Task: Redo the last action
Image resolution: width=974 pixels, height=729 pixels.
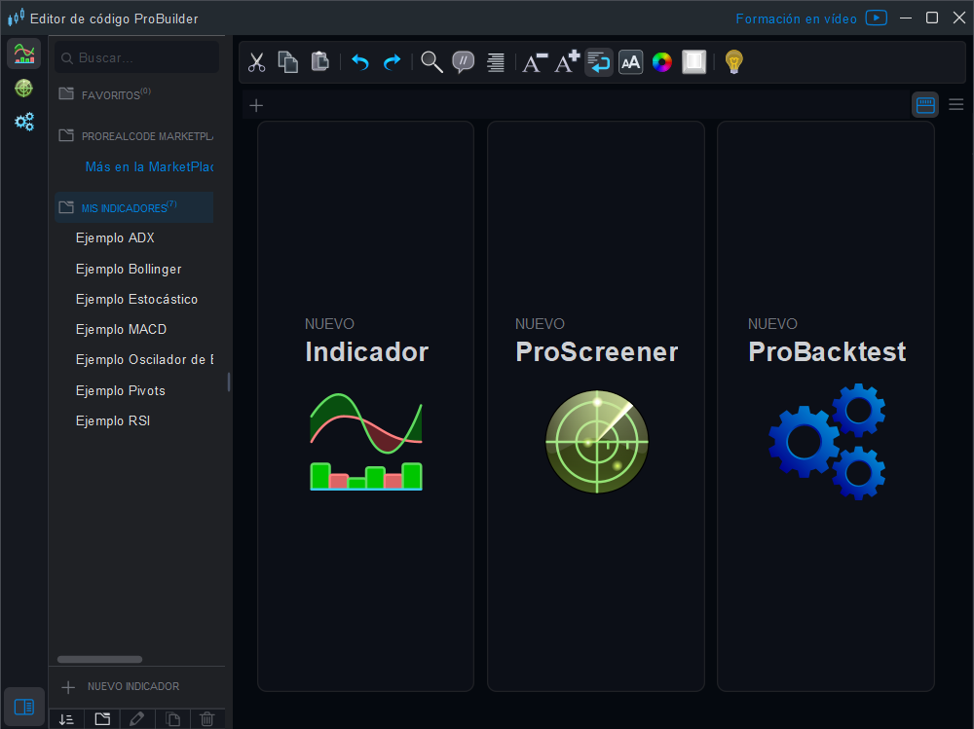Action: [x=392, y=62]
